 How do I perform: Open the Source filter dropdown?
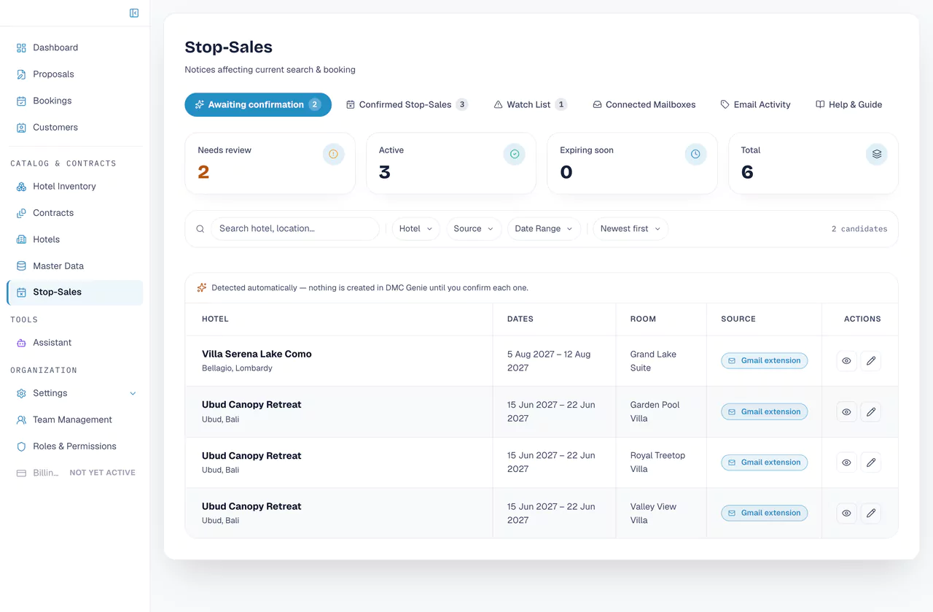click(474, 229)
